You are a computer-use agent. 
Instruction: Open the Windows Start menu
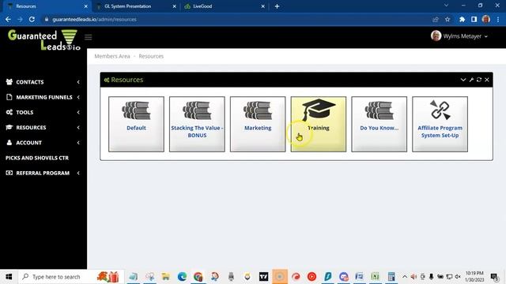tap(9, 277)
